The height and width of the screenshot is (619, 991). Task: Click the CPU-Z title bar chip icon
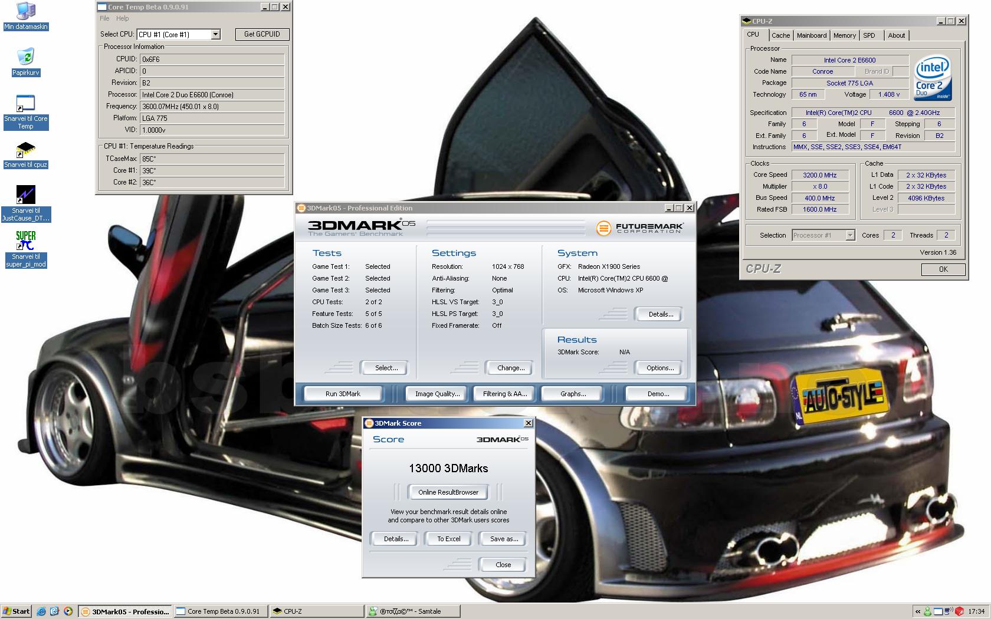tap(747, 21)
